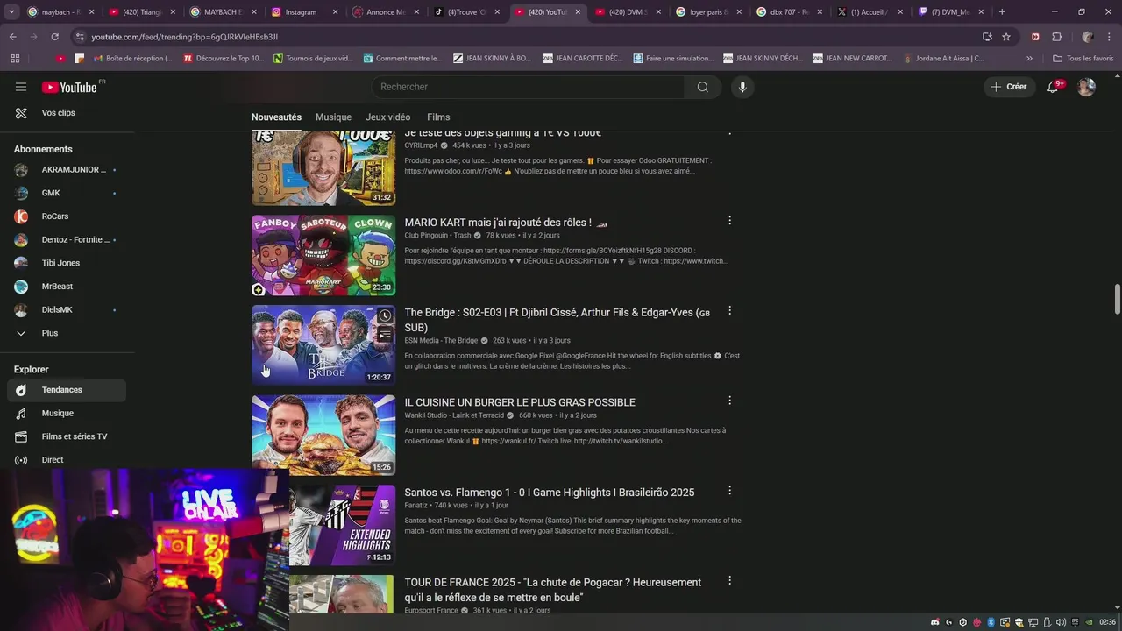Search by voice with the microphone icon

point(742,87)
